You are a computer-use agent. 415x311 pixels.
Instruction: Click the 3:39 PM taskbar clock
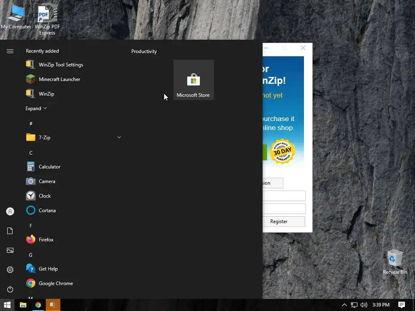381,305
